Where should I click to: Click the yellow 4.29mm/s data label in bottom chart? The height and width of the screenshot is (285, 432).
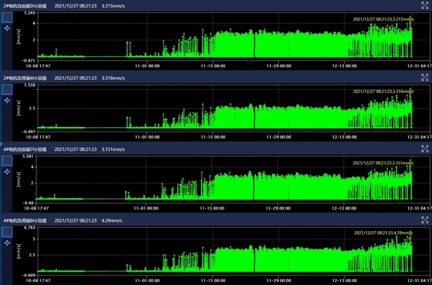[383, 233]
